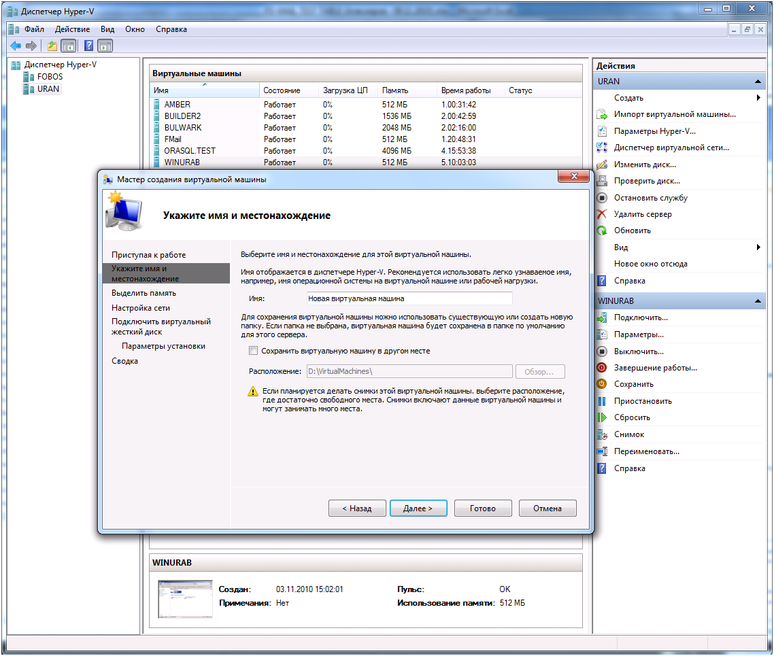Click the Import virtual machine icon
The image size is (774, 656).
pyautogui.click(x=602, y=114)
